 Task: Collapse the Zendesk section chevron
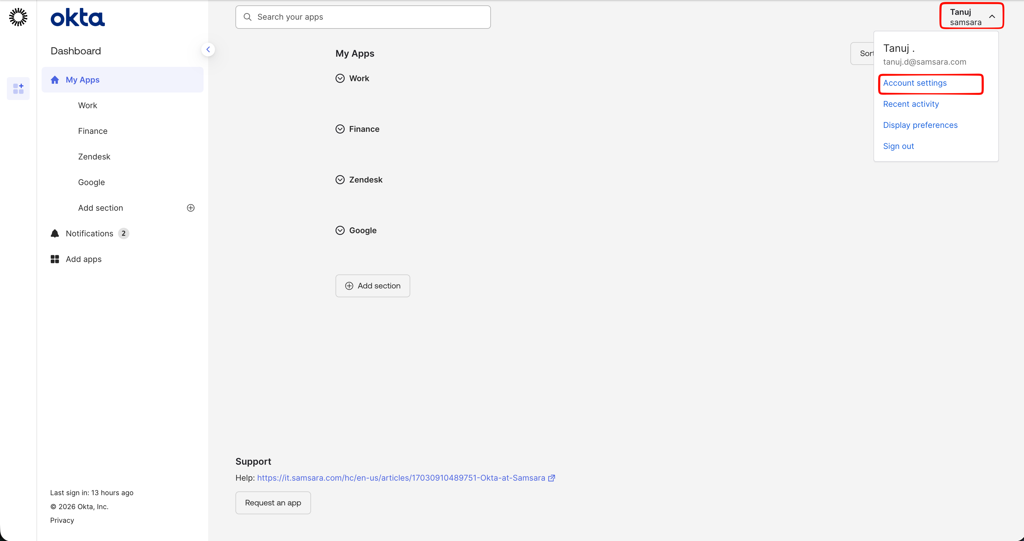coord(340,180)
